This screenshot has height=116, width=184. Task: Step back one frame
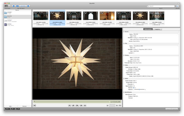(x=73, y=105)
